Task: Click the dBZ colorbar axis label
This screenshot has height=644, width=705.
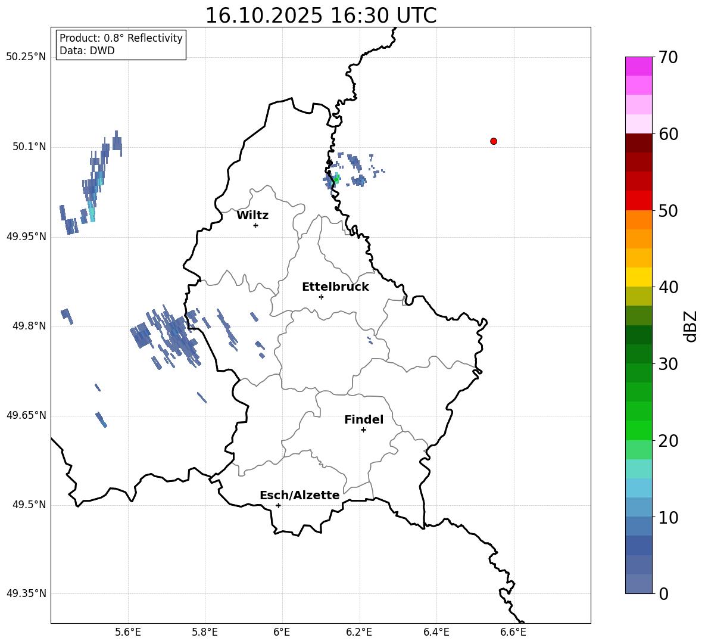Action: click(691, 326)
